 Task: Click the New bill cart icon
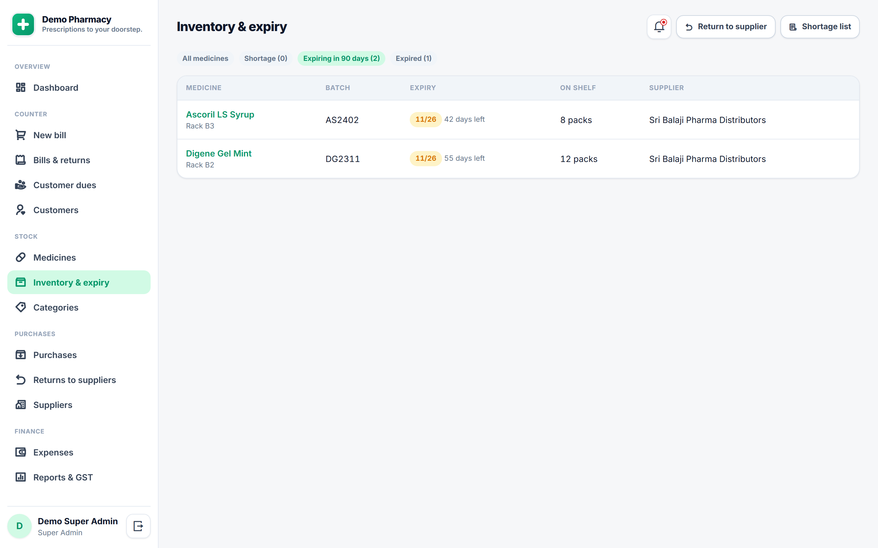coord(21,135)
